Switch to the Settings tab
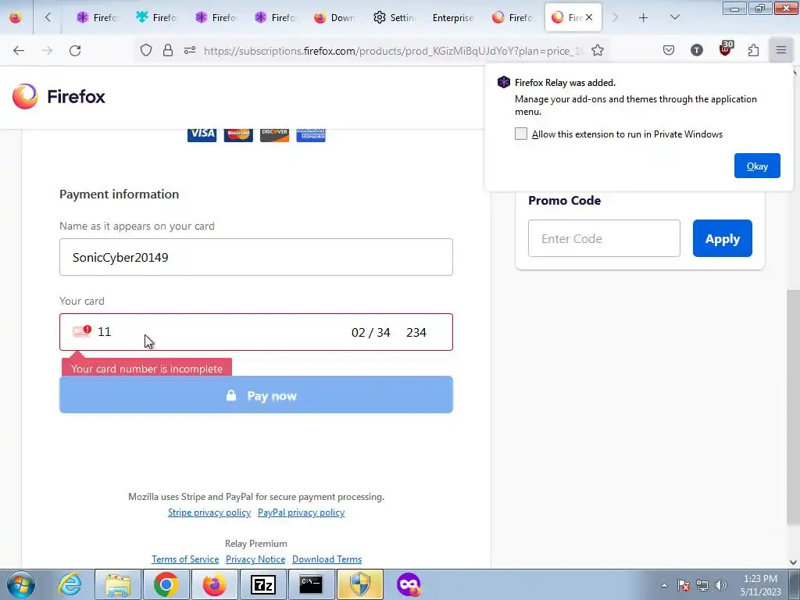The image size is (800, 600). (x=394, y=18)
